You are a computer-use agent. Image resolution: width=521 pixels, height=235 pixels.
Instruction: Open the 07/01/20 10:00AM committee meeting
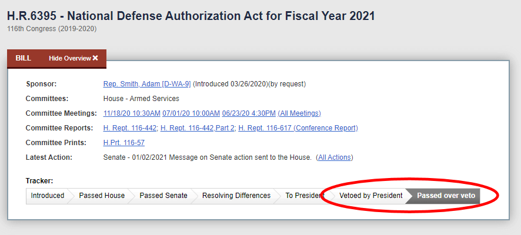pyautogui.click(x=191, y=113)
